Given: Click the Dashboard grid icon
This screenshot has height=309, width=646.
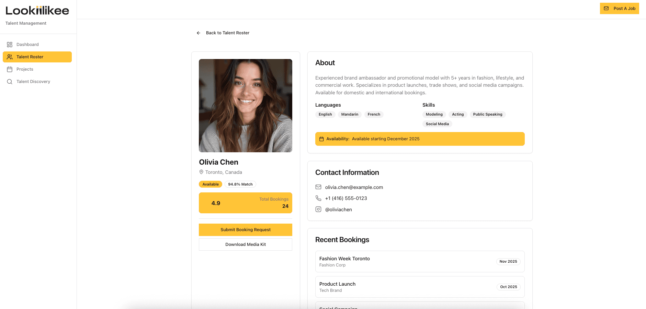Looking at the screenshot, I should tap(10, 45).
